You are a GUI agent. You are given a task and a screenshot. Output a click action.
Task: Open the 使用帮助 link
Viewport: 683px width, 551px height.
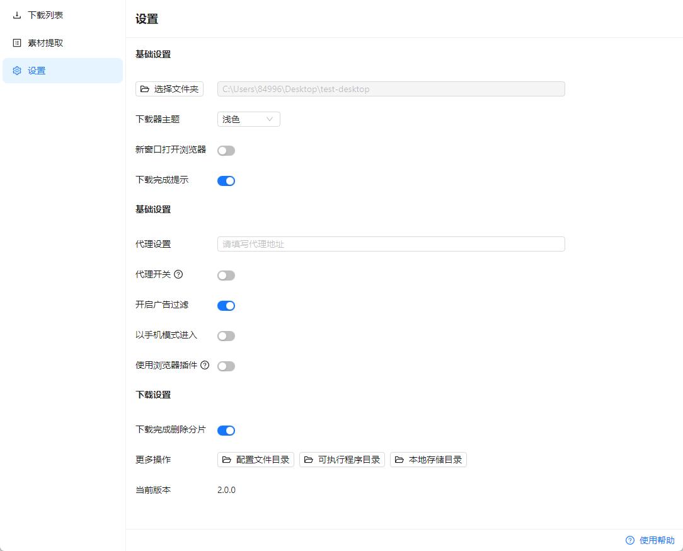point(657,540)
